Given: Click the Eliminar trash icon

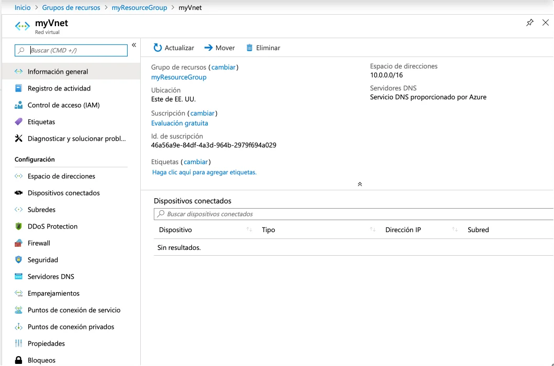Looking at the screenshot, I should [250, 48].
